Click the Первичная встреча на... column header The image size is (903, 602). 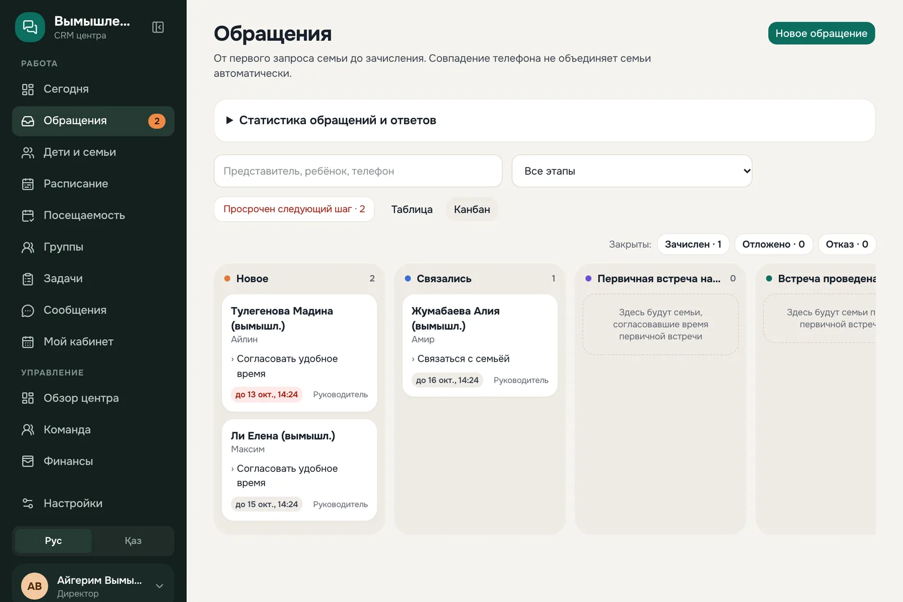(660, 279)
